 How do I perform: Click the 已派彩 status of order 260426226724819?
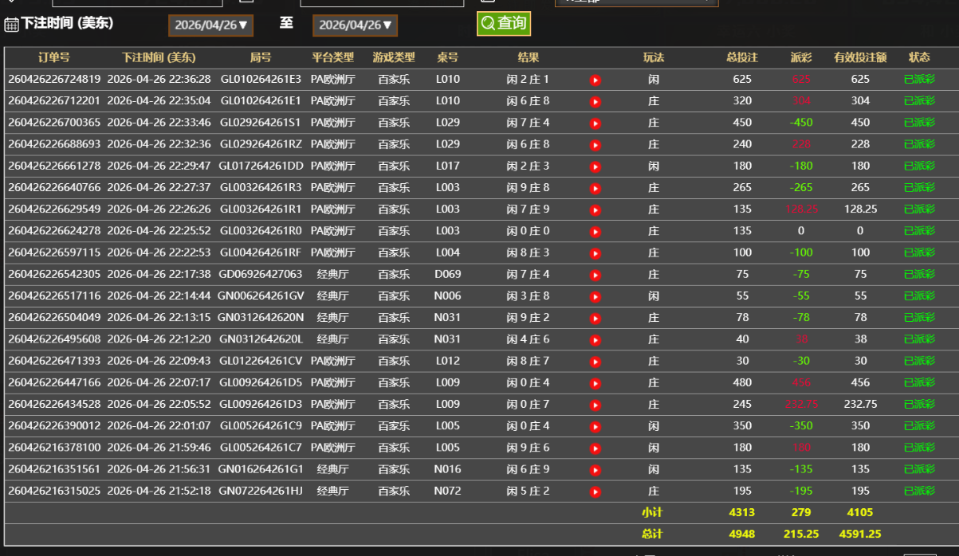coord(919,80)
